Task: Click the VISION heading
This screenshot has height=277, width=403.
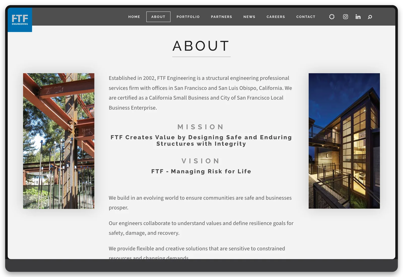Action: (201, 161)
